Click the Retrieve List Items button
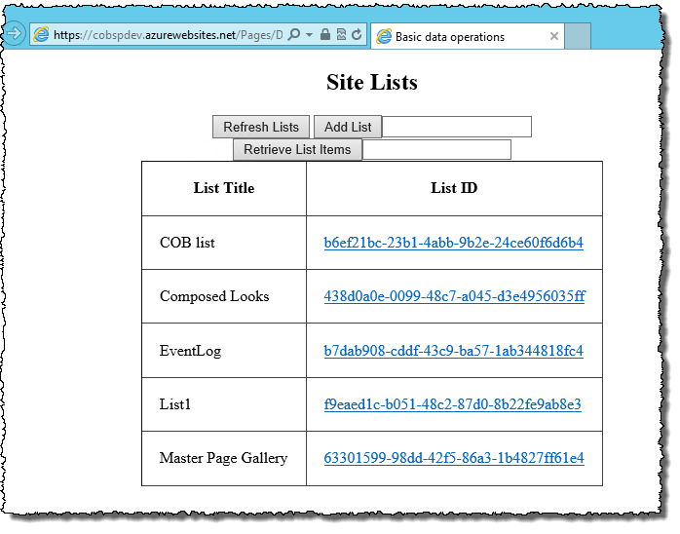Viewport: 680px width, 534px height. [x=297, y=149]
